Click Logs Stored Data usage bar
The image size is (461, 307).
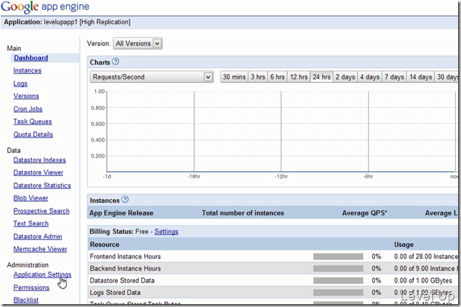click(x=338, y=293)
